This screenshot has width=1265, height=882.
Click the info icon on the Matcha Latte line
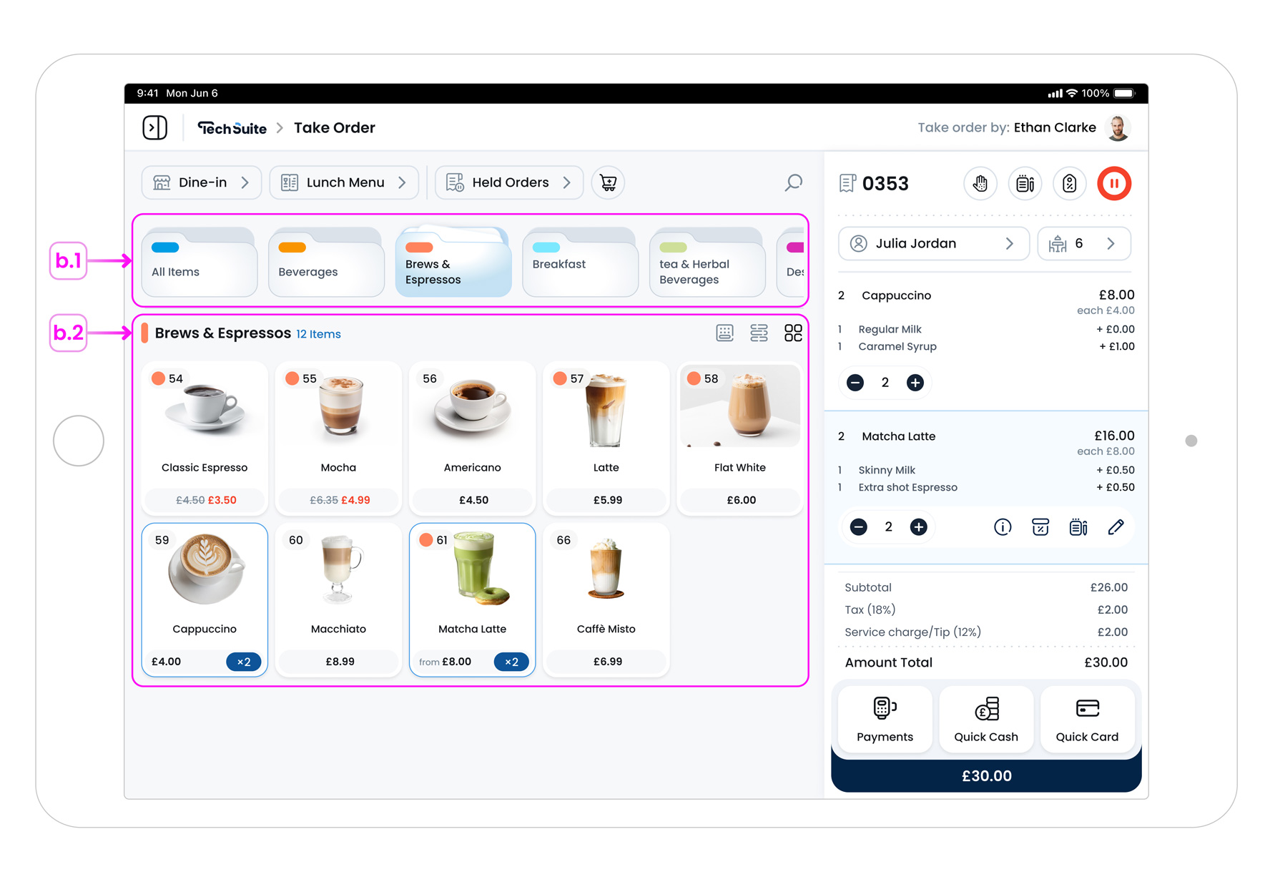tap(1003, 527)
